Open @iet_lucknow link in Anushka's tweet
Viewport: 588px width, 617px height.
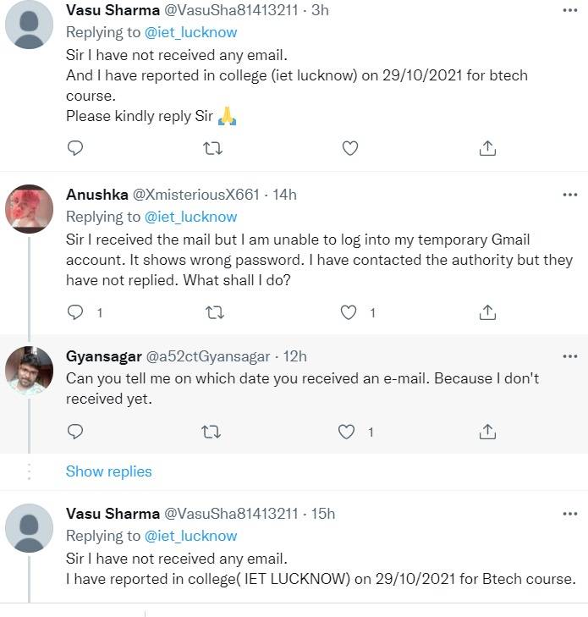click(x=190, y=217)
